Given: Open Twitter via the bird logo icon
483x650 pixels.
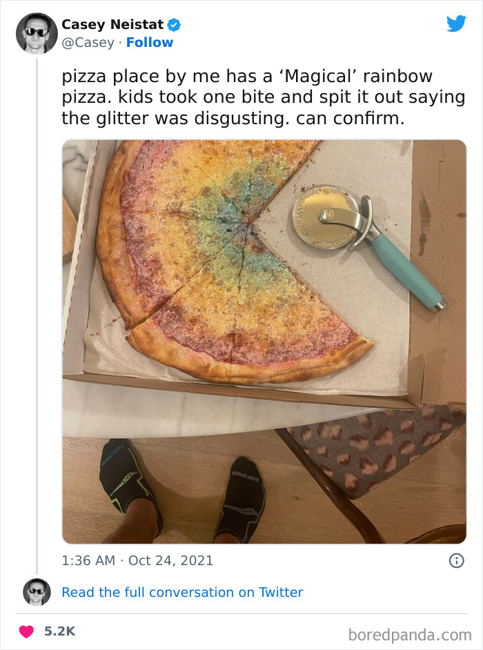Looking at the screenshot, I should pyautogui.click(x=457, y=25).
